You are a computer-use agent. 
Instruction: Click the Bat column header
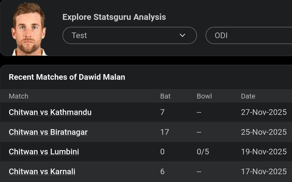[165, 96]
